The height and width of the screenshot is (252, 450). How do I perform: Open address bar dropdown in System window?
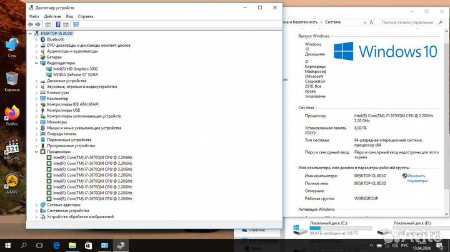click(365, 22)
